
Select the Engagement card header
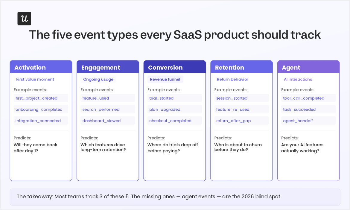(x=108, y=67)
